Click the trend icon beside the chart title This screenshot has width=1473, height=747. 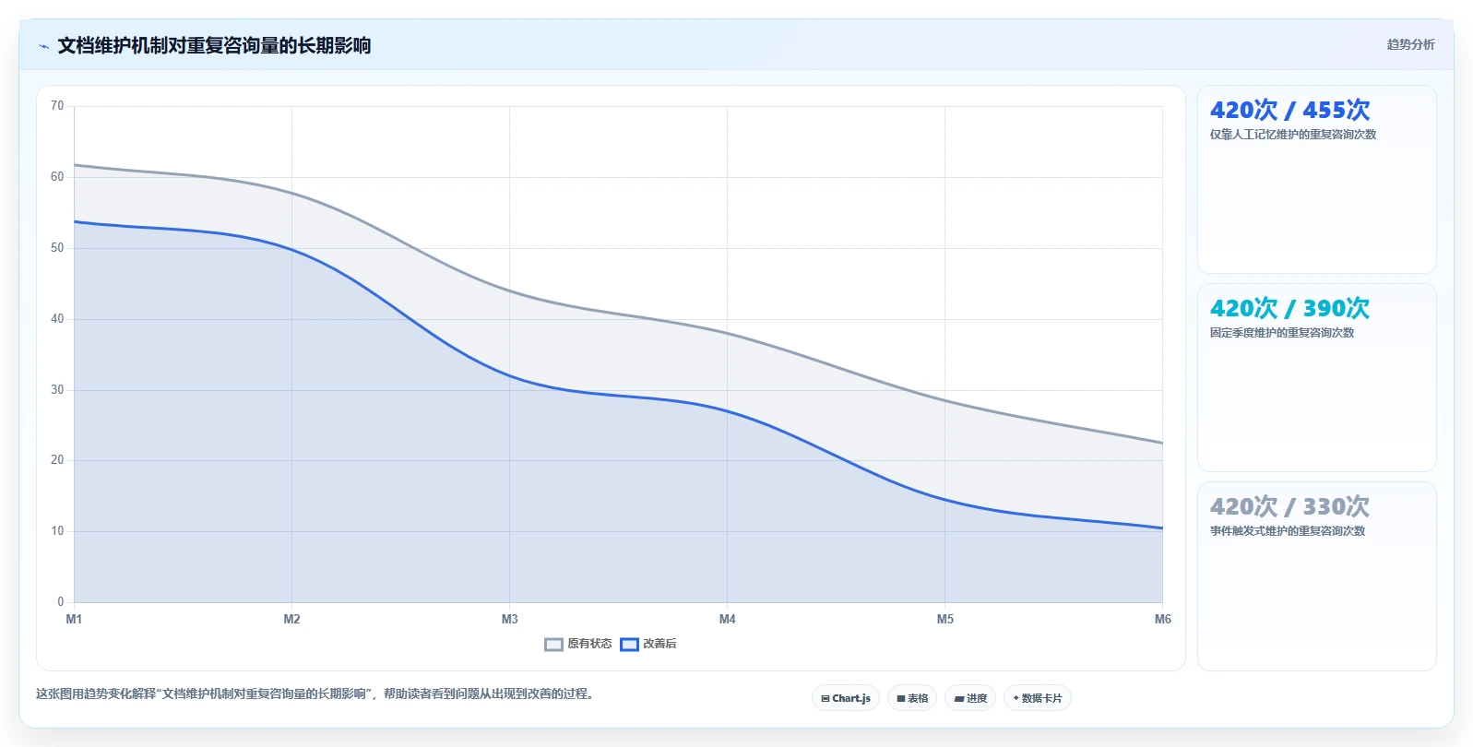[x=43, y=46]
